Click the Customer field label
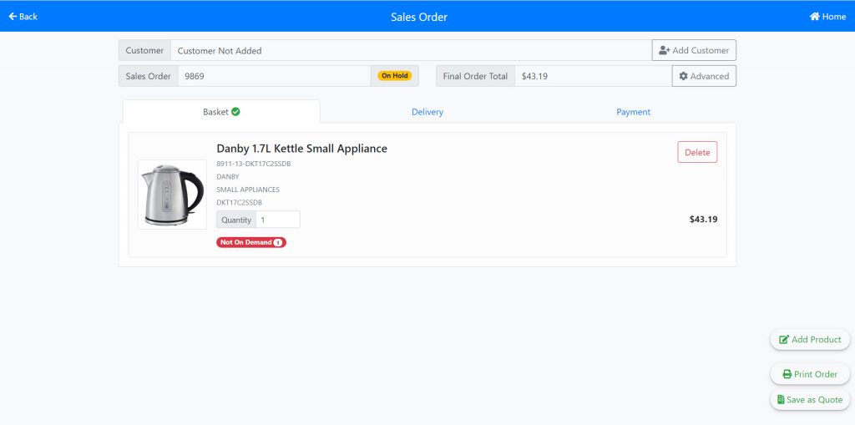 (144, 50)
